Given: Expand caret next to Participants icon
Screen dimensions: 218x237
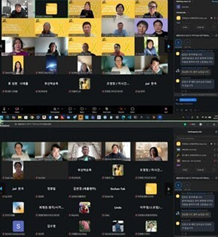Looking at the screenshot, I should 62,109.
